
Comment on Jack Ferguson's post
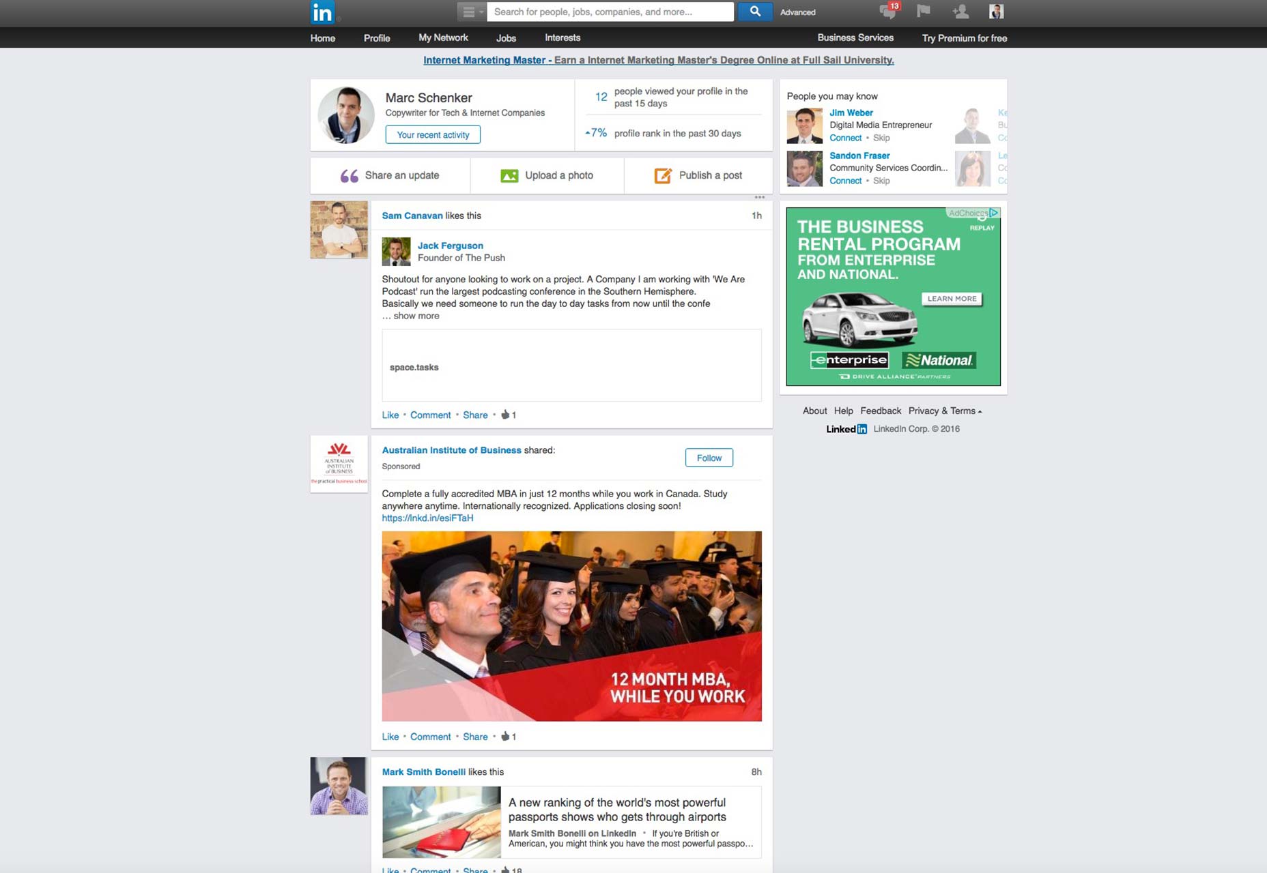click(x=431, y=415)
